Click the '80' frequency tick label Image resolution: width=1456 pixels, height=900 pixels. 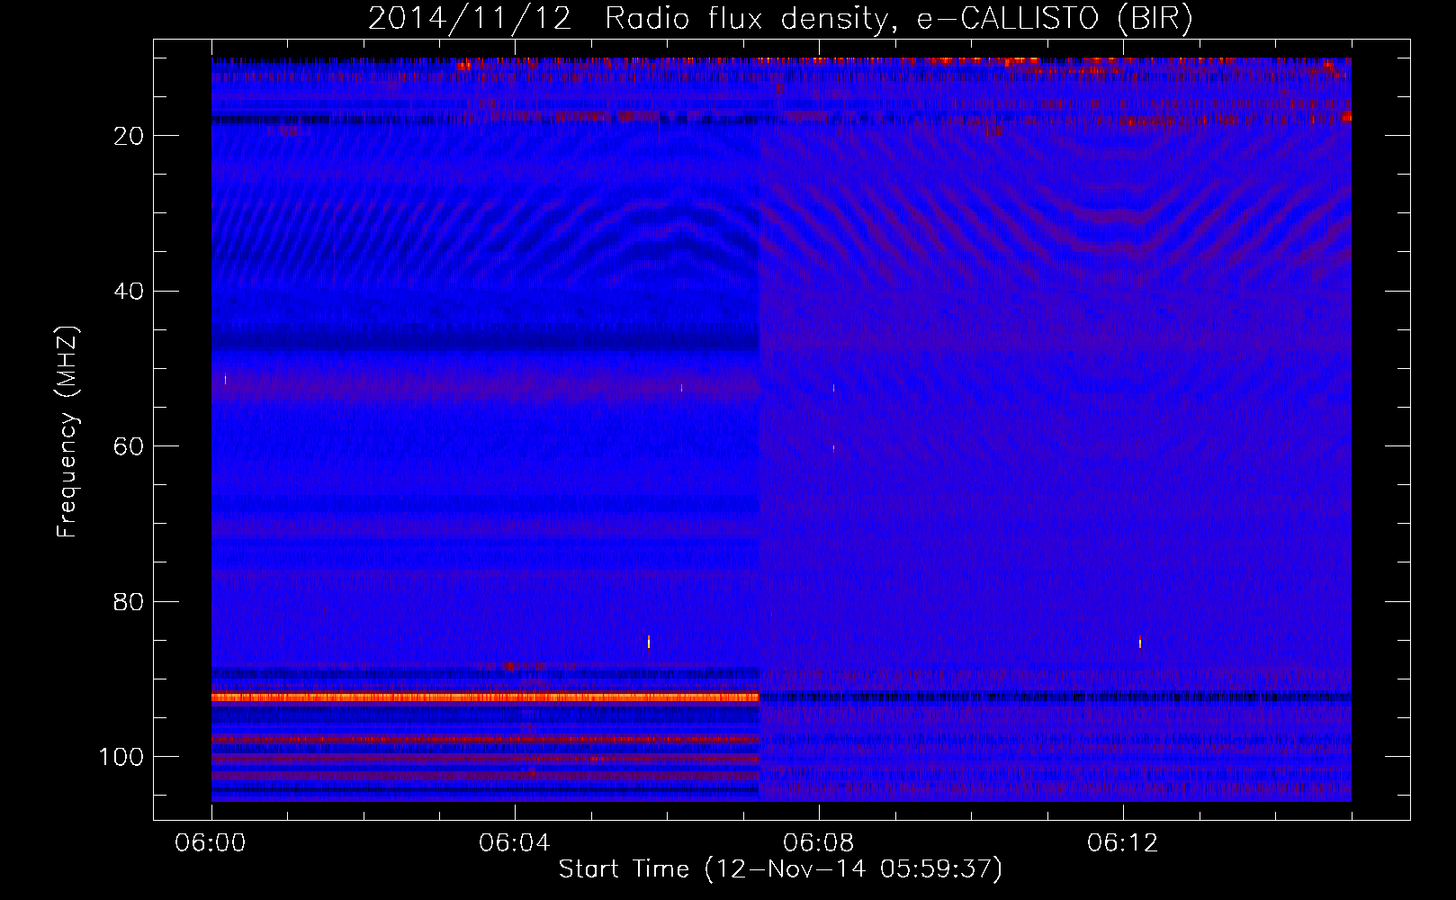(129, 601)
